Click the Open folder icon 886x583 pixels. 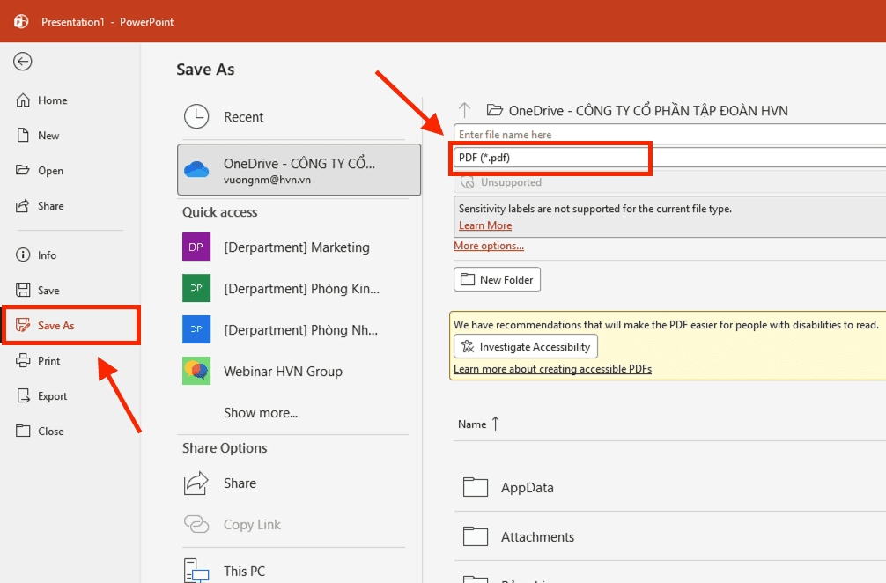23,170
